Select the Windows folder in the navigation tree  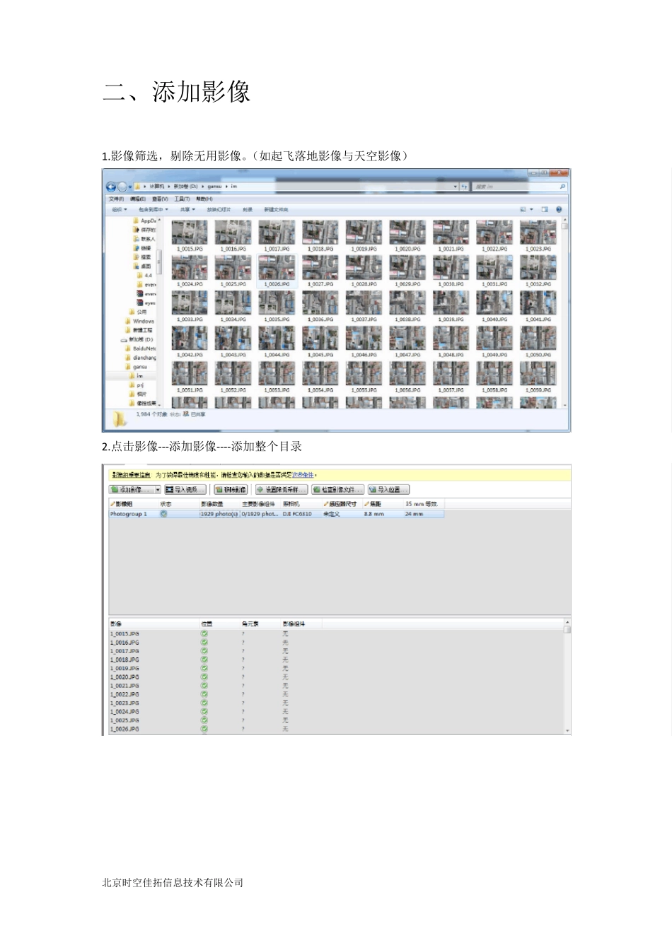(140, 321)
